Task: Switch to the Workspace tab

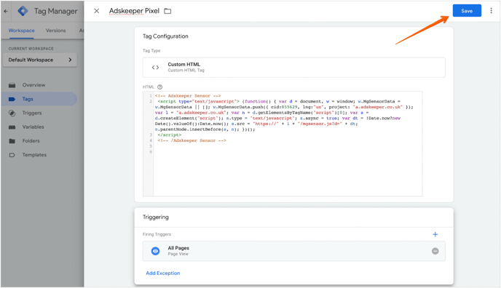Action: [21, 31]
